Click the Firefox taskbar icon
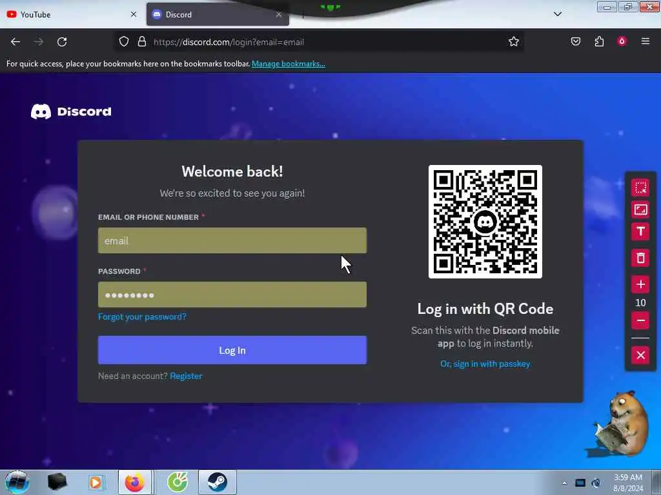The width and height of the screenshot is (661, 495). click(x=134, y=482)
